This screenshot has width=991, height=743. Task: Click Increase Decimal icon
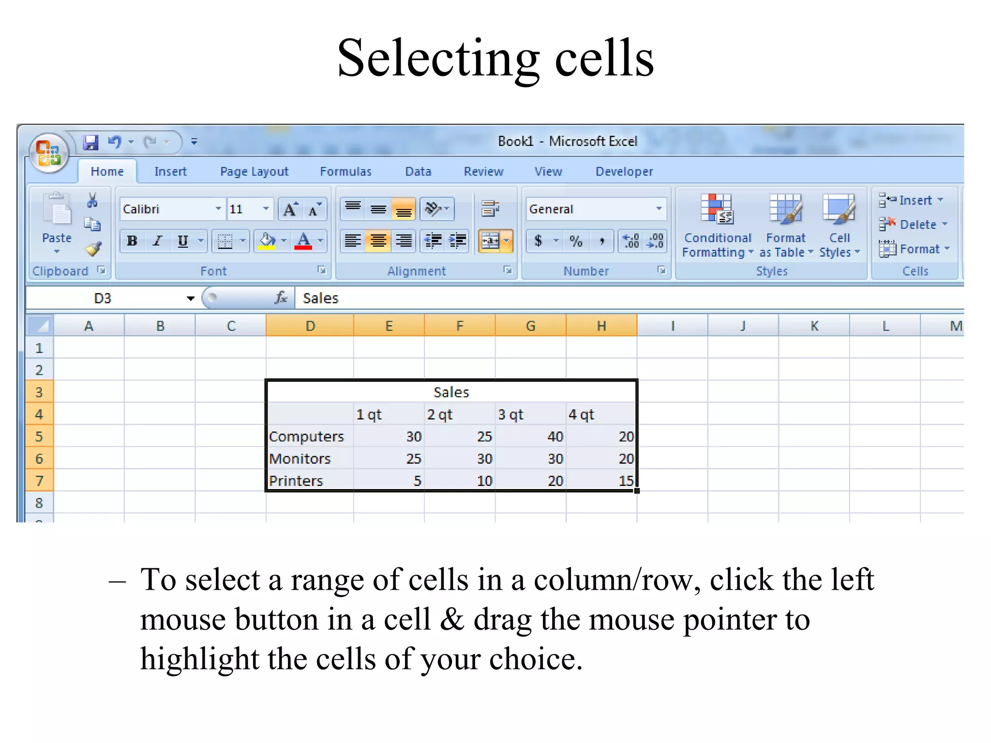pyautogui.click(x=631, y=241)
